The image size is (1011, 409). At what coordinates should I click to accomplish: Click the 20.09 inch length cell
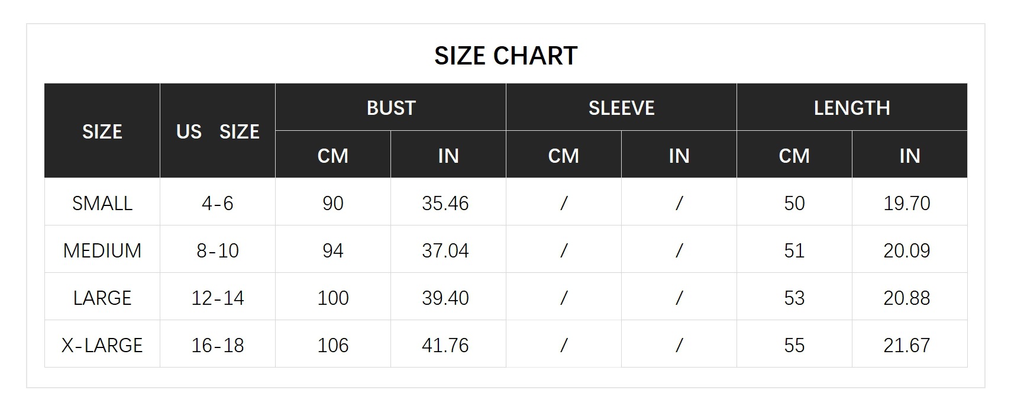pos(906,250)
